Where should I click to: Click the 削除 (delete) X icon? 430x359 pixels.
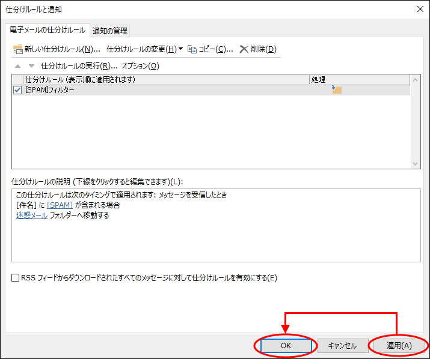(244, 49)
